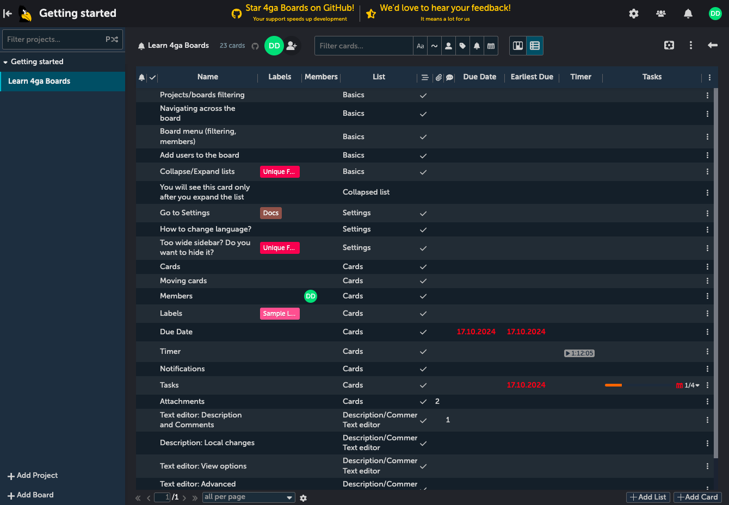Sort table by the List column header
Image resolution: width=729 pixels, height=505 pixels.
[379, 77]
